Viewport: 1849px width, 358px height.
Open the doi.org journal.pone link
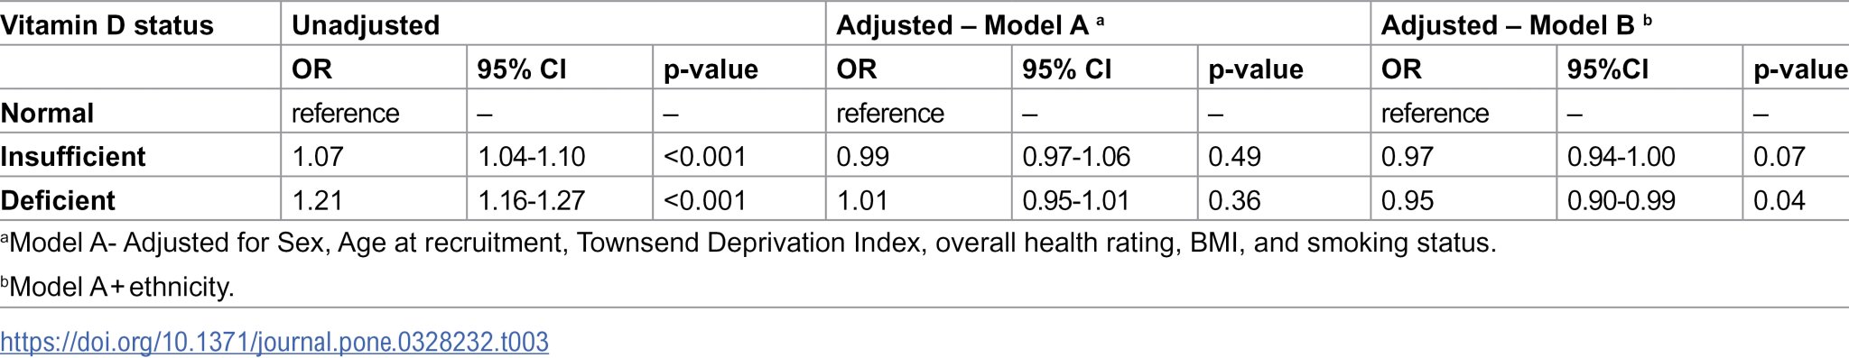274,343
